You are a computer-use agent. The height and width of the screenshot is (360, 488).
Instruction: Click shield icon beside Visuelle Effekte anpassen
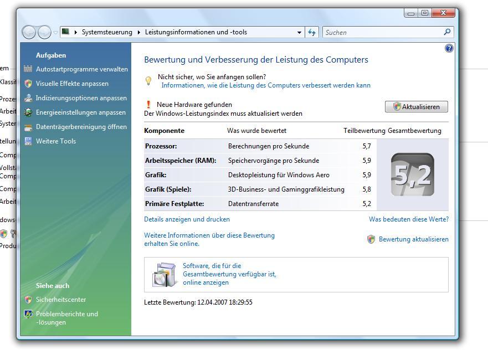click(28, 84)
